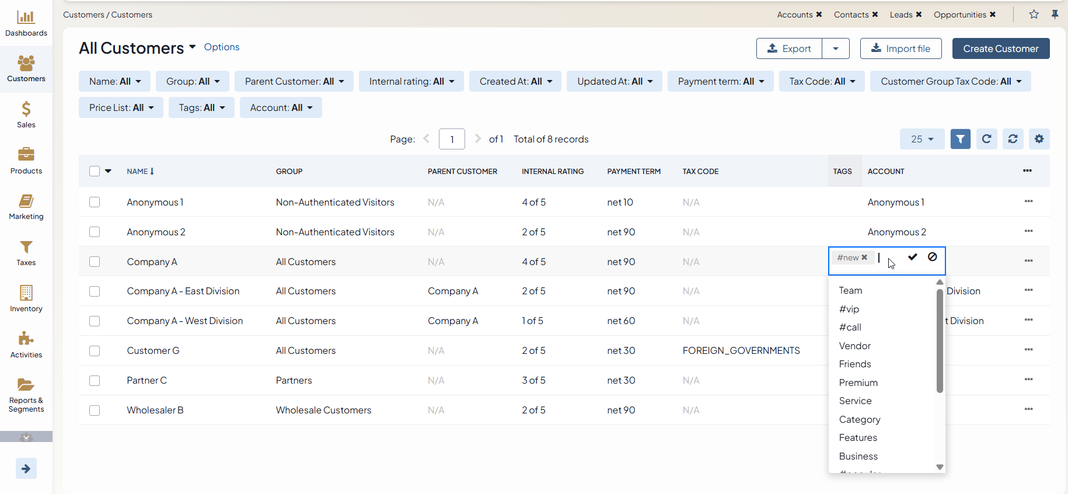Confirm tag edit with checkmark icon
The width and height of the screenshot is (1068, 494).
913,257
